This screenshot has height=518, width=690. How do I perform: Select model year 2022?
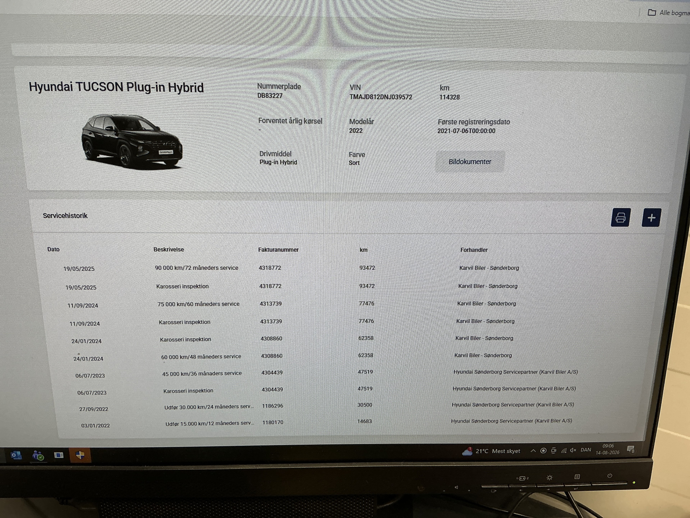tap(356, 131)
